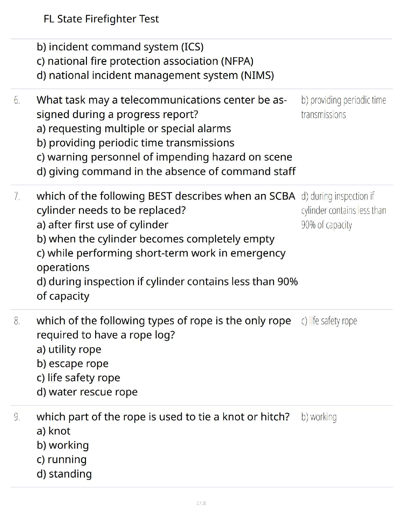The width and height of the screenshot is (403, 521).
Task: Click question number 7
Action: [x=17, y=196]
